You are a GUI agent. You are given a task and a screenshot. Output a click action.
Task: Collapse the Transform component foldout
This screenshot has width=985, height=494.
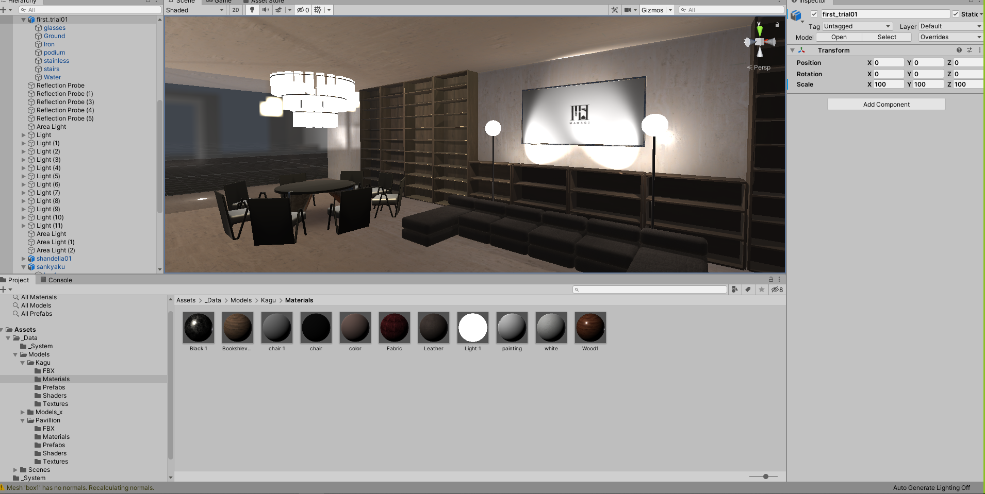pyautogui.click(x=793, y=50)
